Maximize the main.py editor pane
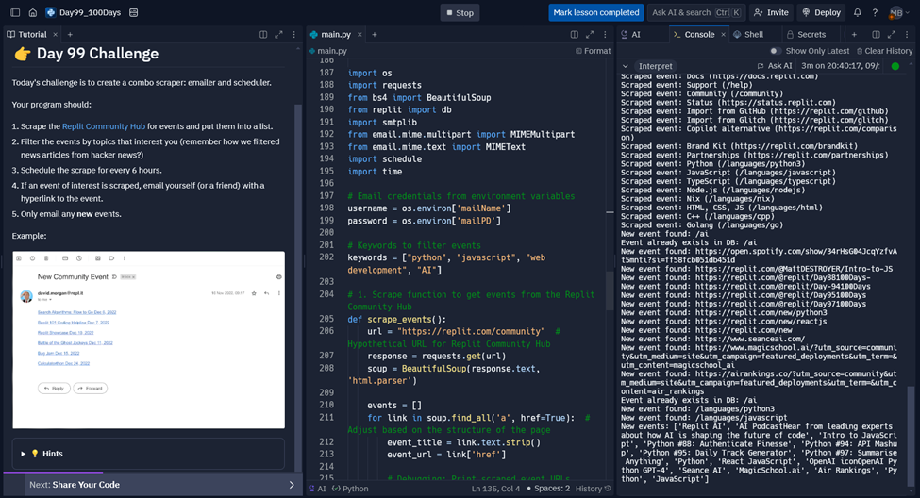Viewport: 920px width, 498px height. 590,35
